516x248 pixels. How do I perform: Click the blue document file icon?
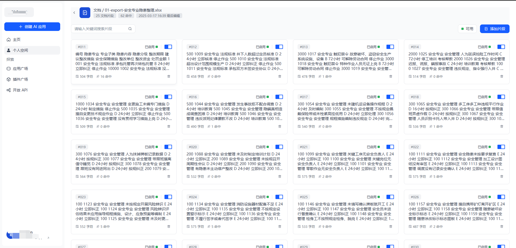85,13
